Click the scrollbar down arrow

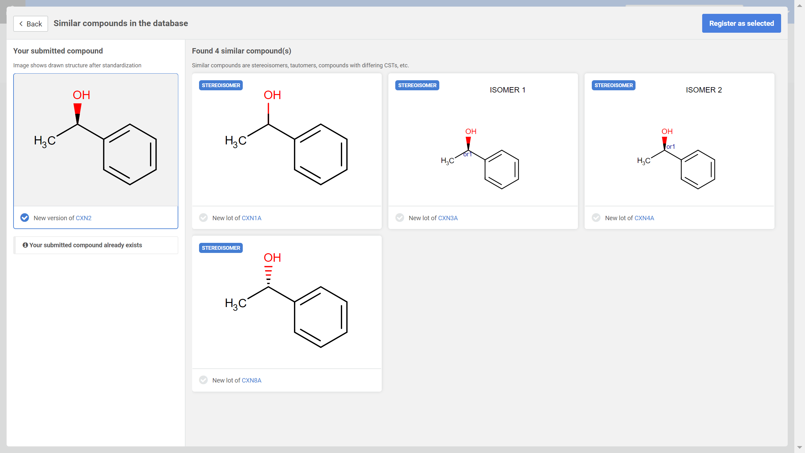(x=799, y=447)
